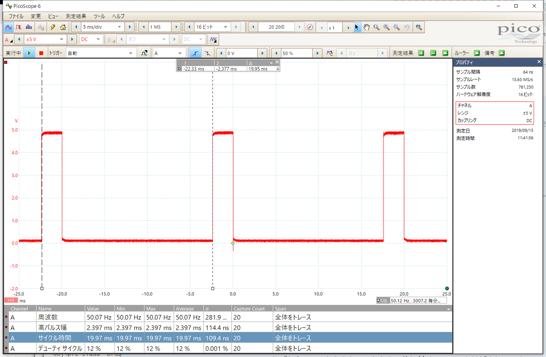Open the ファイル menu
This screenshot has height=357, width=546.
[16, 16]
